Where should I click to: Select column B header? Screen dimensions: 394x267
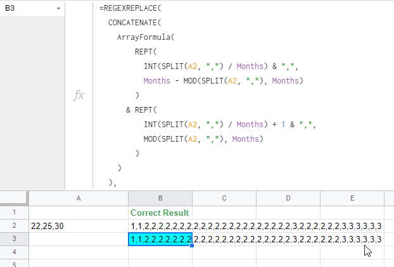(x=160, y=199)
